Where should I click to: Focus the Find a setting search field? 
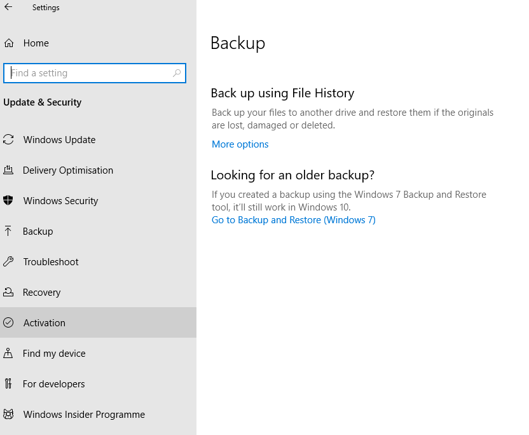pyautogui.click(x=95, y=73)
